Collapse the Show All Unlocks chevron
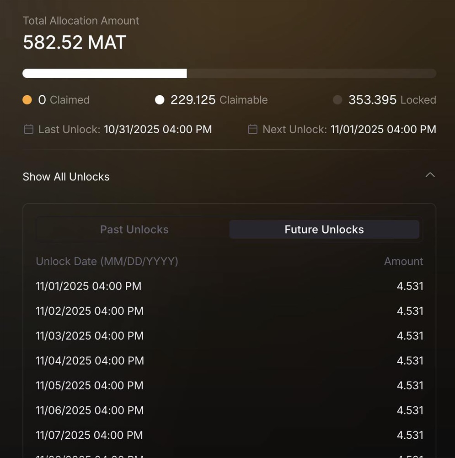 430,175
